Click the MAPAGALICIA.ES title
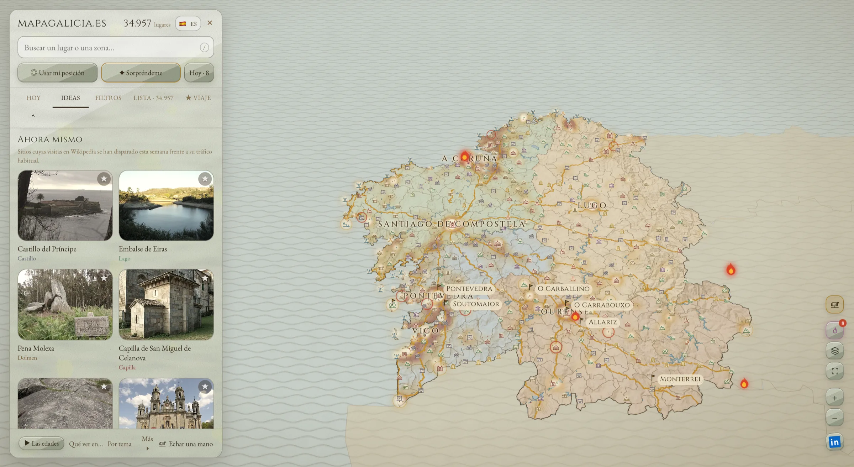Image resolution: width=854 pixels, height=467 pixels. tap(62, 23)
